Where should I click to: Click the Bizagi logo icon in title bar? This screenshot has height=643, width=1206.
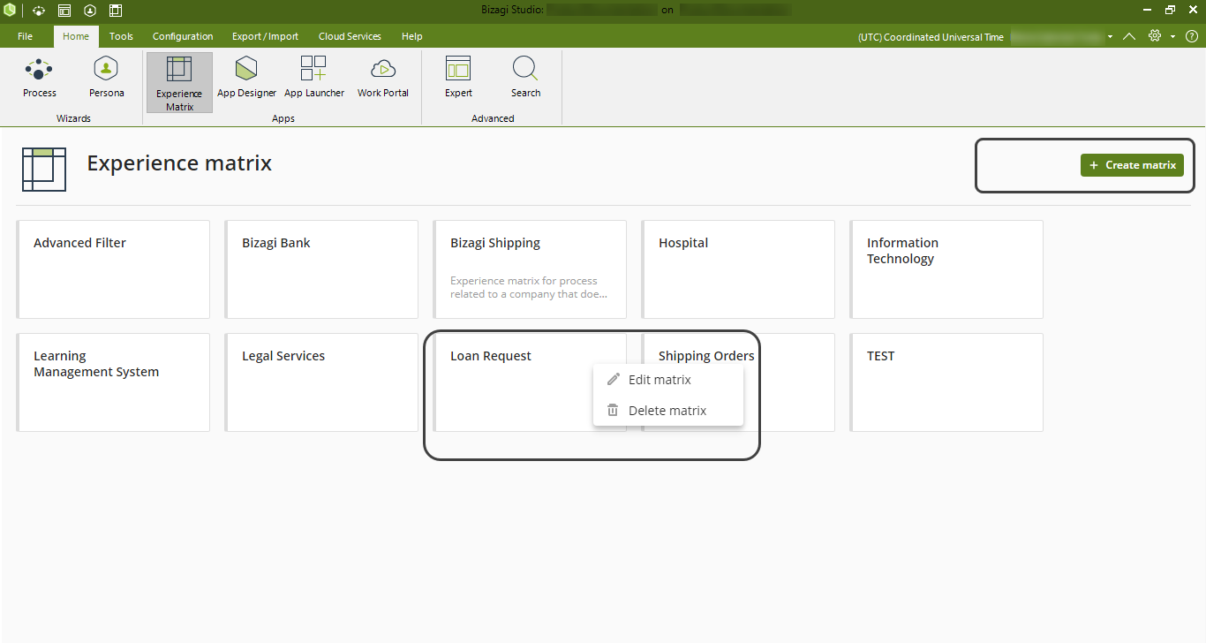tap(9, 11)
